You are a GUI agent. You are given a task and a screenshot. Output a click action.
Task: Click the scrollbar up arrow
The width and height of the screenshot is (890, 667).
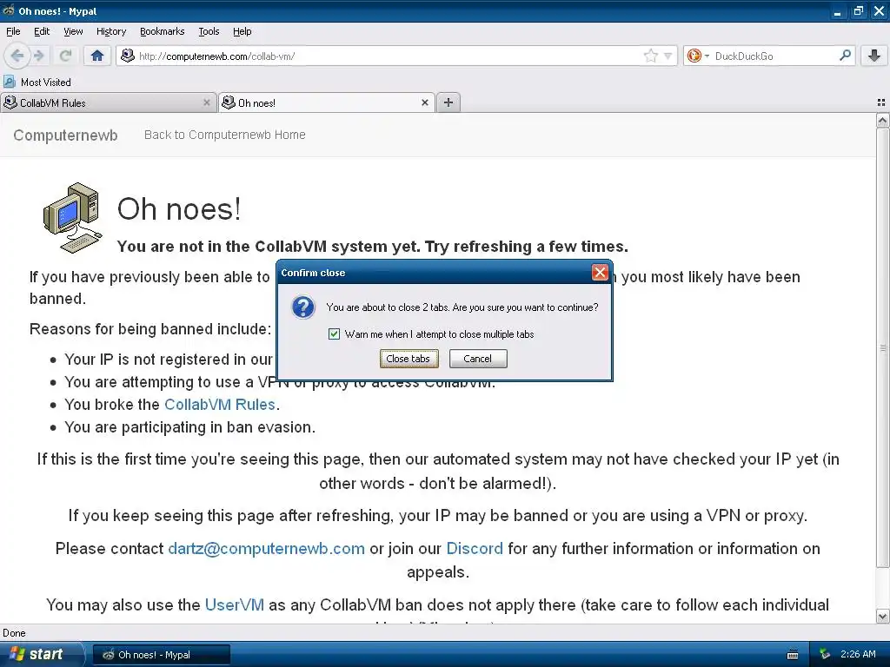click(x=882, y=120)
